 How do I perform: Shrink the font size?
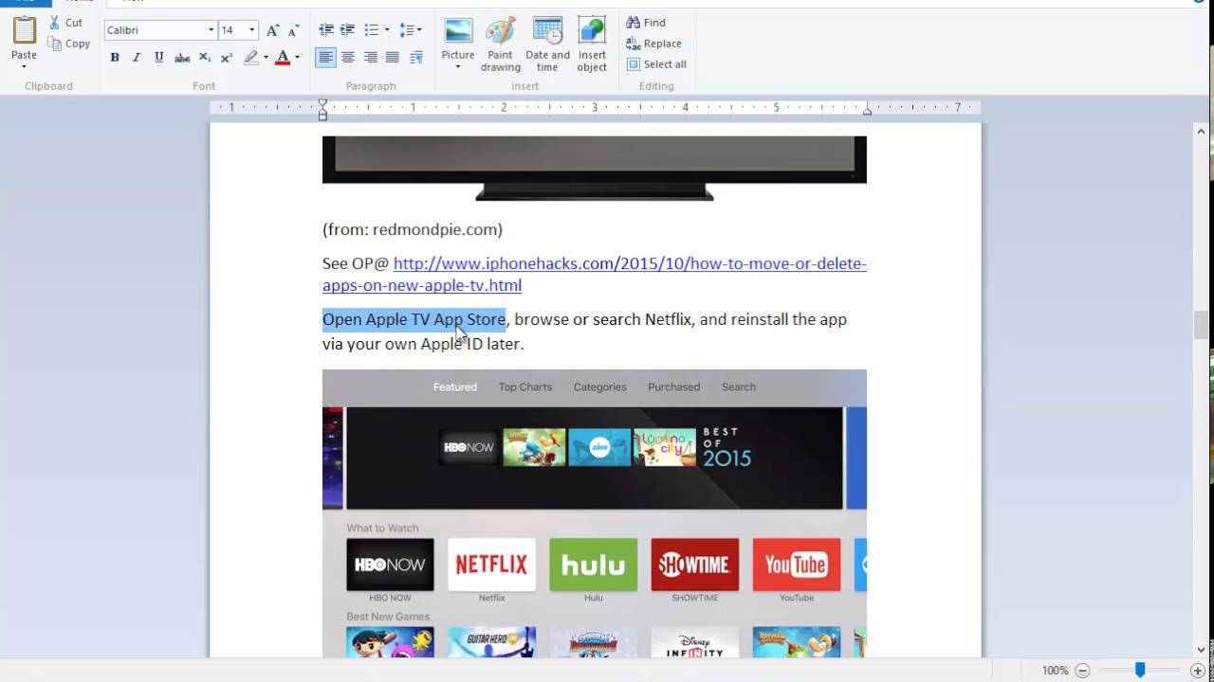point(293,30)
